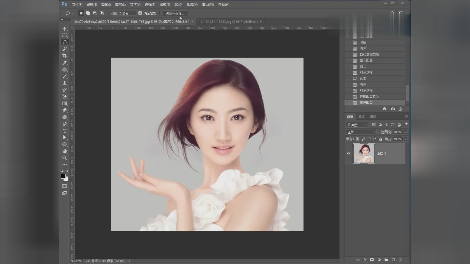Create new group folder icon
This screenshot has height=264, width=470.
386,260
